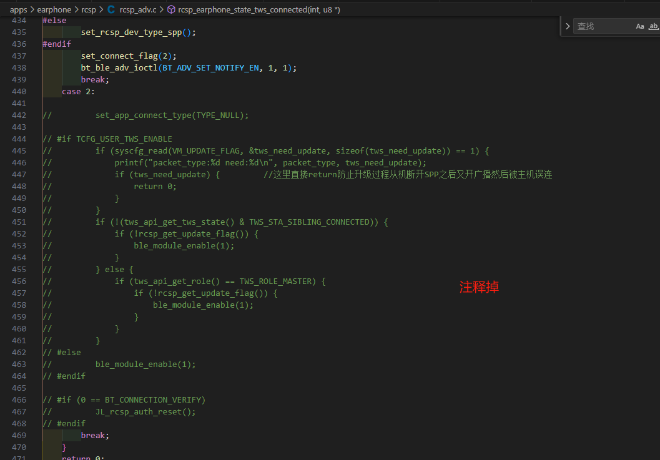The image size is (660, 460).
Task: Click the Chinese comment on line 447
Action: [x=408, y=174]
